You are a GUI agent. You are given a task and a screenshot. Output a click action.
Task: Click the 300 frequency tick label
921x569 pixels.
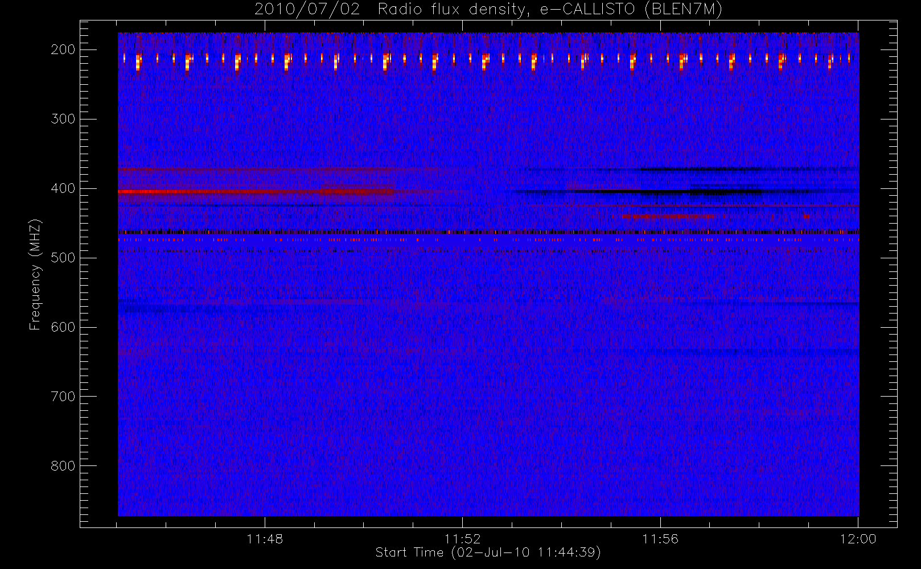63,119
